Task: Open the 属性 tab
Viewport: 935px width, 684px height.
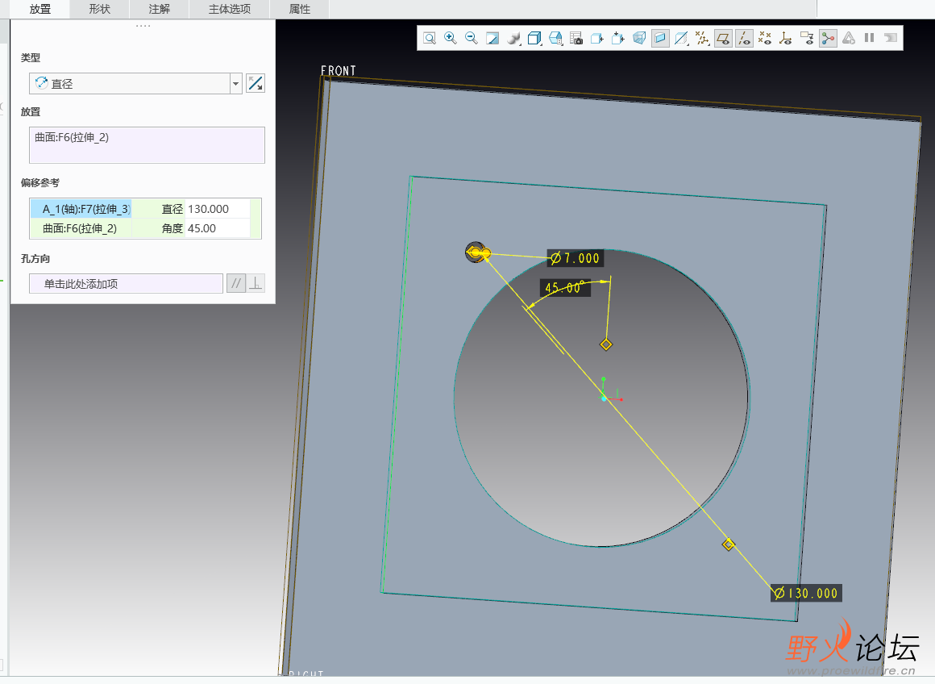Action: [299, 9]
